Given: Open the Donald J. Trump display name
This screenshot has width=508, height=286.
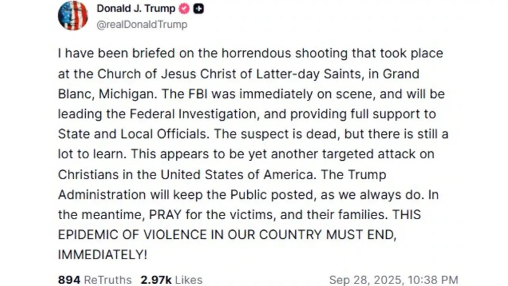Looking at the screenshot, I should pyautogui.click(x=137, y=9).
